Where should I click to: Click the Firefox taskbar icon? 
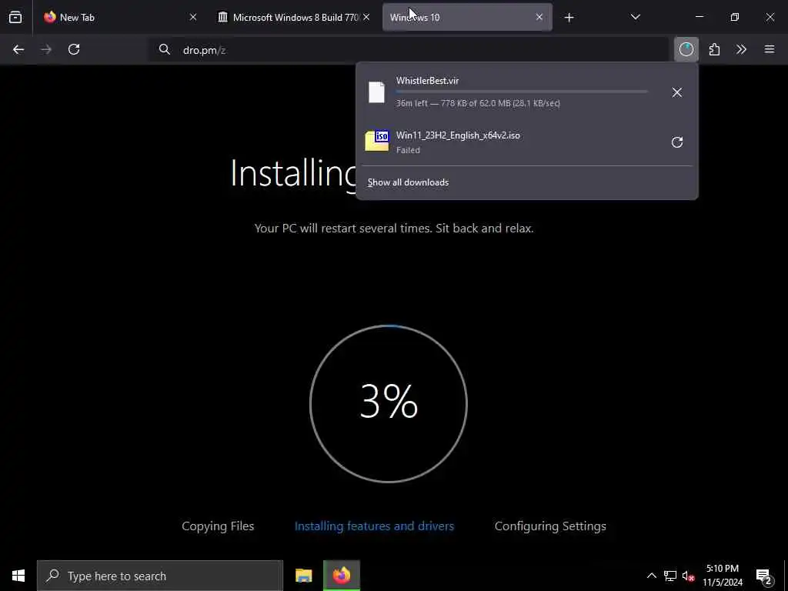(341, 576)
